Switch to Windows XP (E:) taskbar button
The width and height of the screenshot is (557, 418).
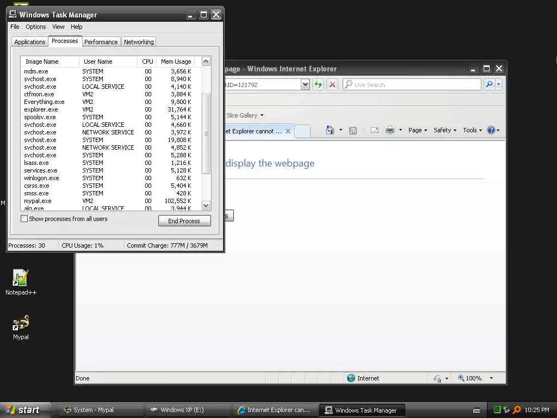[187, 410]
